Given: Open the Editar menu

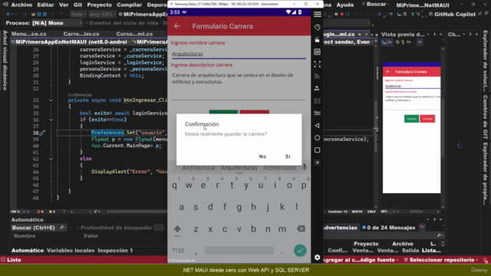Looking at the screenshot, I should 45,5.
